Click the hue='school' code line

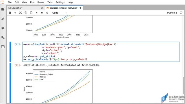coord(50,53)
